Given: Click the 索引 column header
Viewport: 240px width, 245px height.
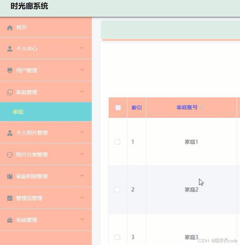Looking at the screenshot, I should 137,108.
